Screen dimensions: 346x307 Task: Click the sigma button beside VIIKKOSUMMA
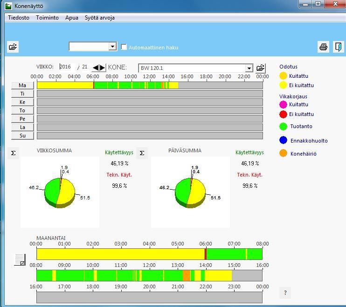click(x=13, y=153)
